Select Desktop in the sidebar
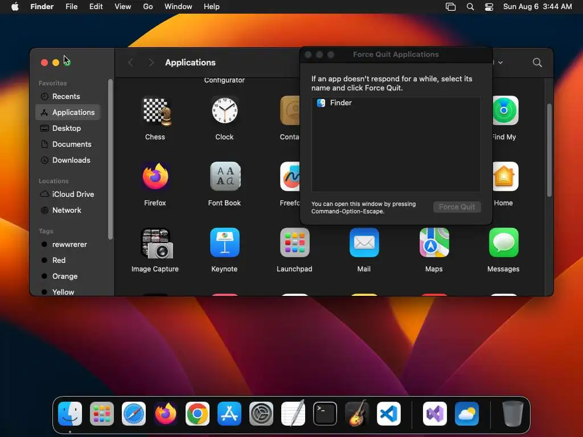 pos(68,128)
